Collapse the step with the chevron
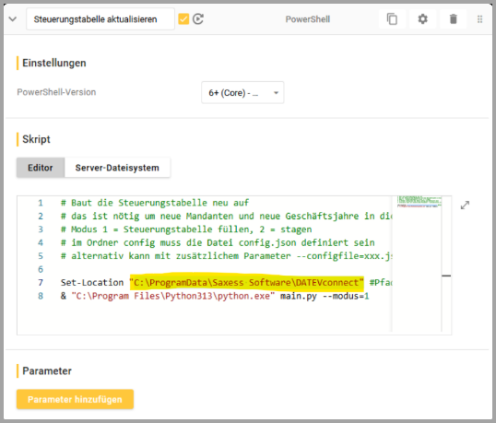The image size is (496, 423). click(x=13, y=19)
